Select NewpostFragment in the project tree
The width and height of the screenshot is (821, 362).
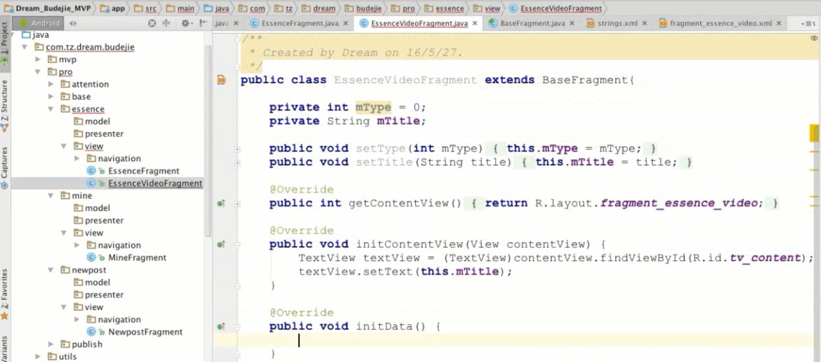coord(145,332)
